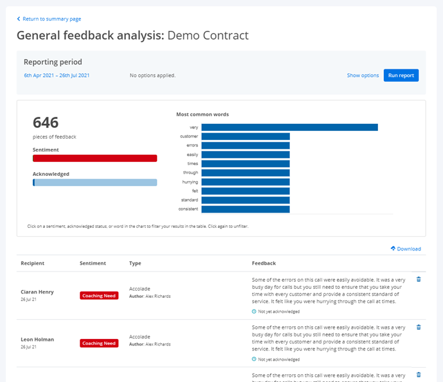
Task: Click the Accolade type in the Ciaran Henry row
Action: click(140, 289)
